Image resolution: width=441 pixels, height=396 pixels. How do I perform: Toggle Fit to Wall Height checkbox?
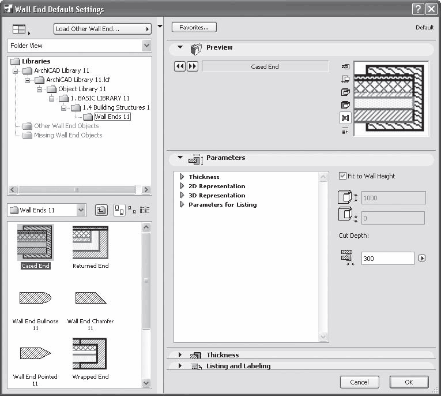[x=343, y=176]
